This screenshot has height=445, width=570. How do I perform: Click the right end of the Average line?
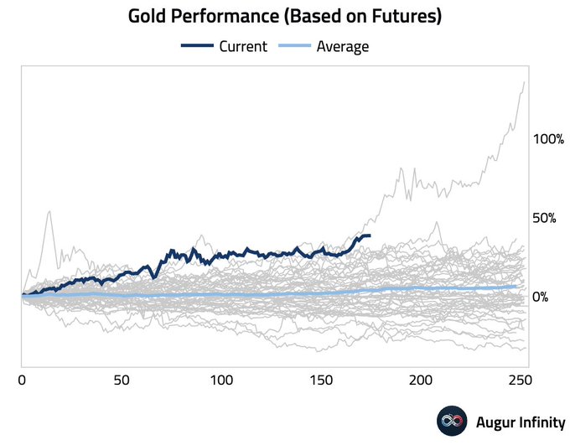tap(516, 287)
